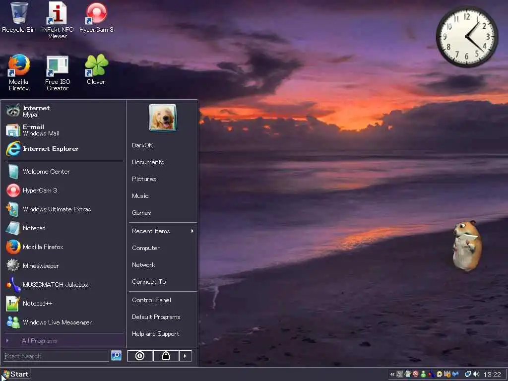
Task: Open Music folder
Action: tap(163, 195)
